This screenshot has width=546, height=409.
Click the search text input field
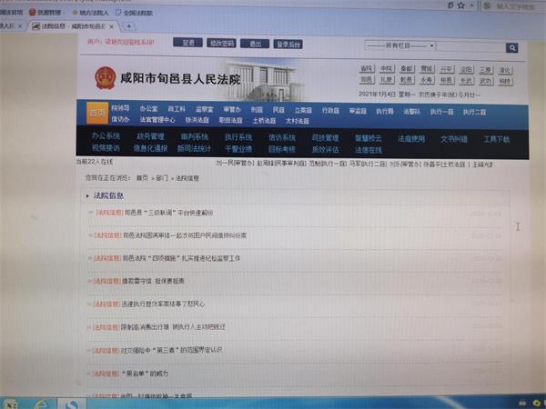tap(470, 47)
